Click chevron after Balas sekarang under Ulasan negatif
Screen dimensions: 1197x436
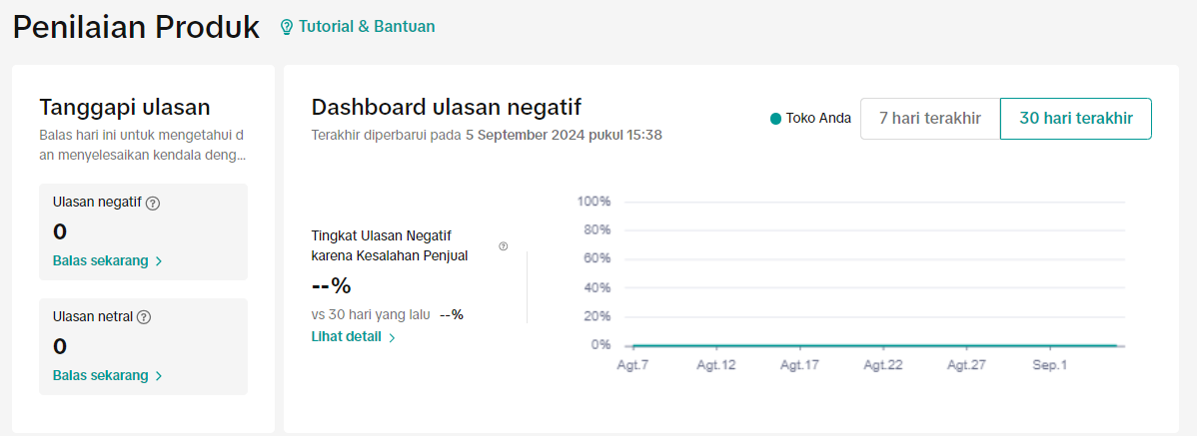pyautogui.click(x=159, y=261)
